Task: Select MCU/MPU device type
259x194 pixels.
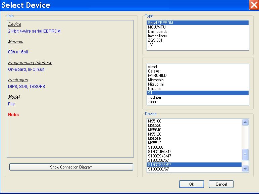Action: (157, 27)
